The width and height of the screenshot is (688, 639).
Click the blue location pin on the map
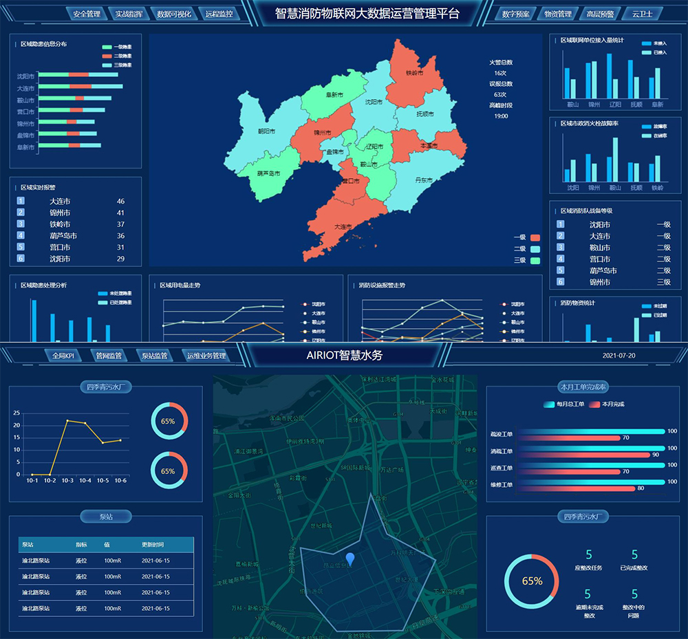pyautogui.click(x=352, y=559)
